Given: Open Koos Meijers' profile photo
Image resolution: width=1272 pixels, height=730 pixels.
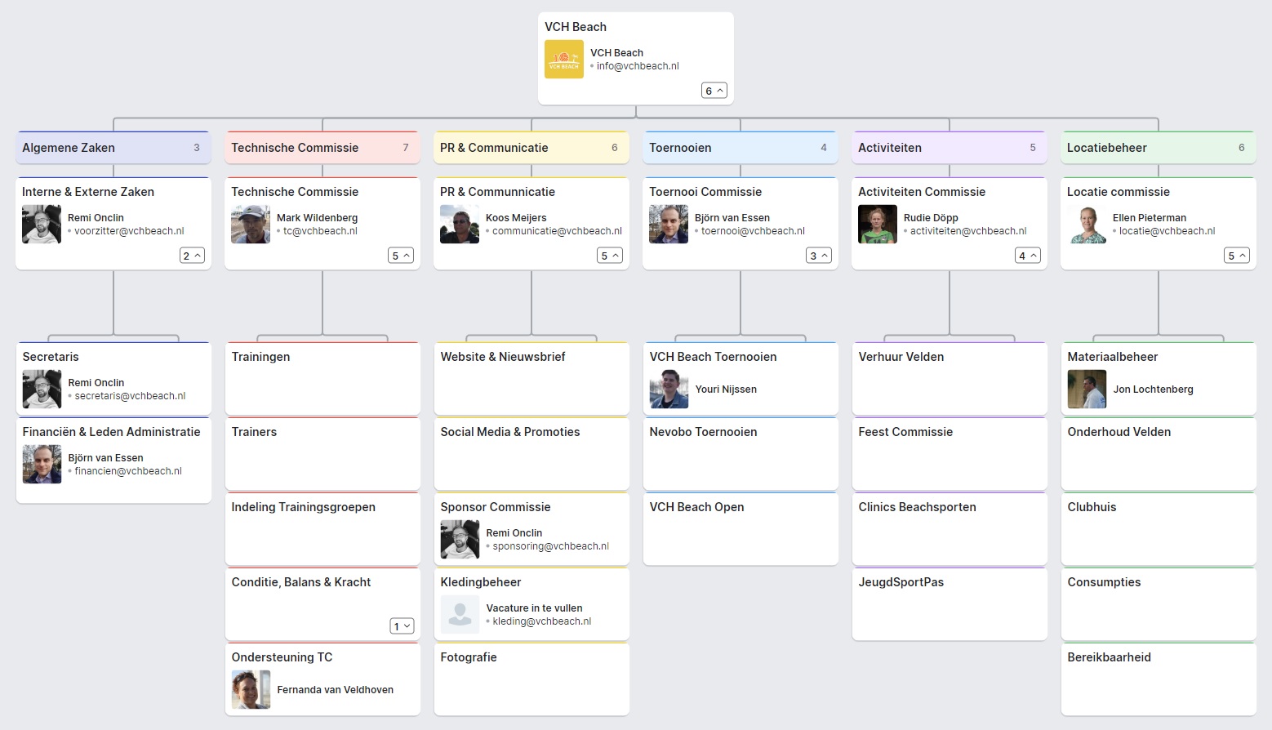Looking at the screenshot, I should [x=460, y=225].
